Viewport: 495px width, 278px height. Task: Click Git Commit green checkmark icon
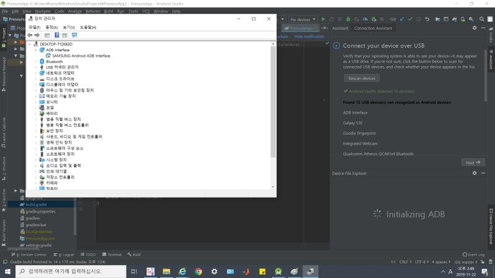pos(410,19)
